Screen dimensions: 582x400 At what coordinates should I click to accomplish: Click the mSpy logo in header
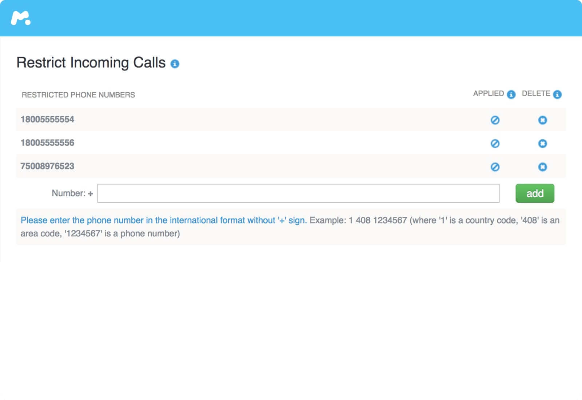coord(21,18)
